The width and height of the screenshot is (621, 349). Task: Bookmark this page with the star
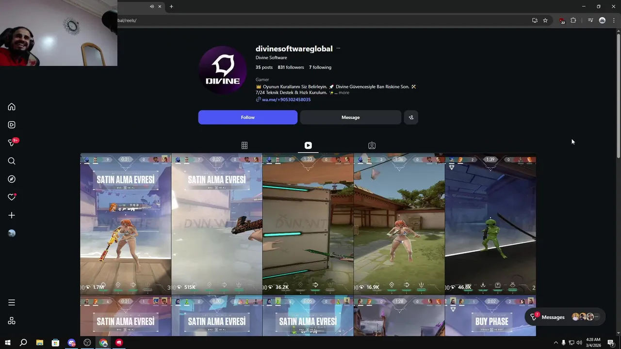tap(545, 20)
